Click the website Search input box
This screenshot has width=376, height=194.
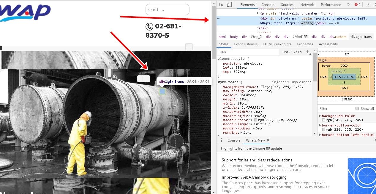[167, 9]
